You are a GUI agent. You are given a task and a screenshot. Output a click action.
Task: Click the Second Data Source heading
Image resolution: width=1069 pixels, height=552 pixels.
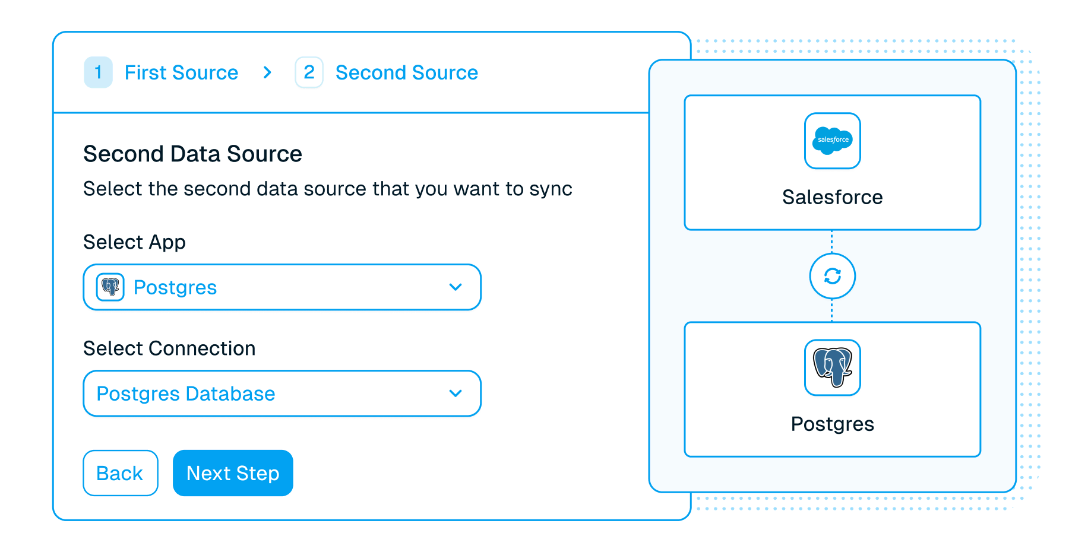192,154
